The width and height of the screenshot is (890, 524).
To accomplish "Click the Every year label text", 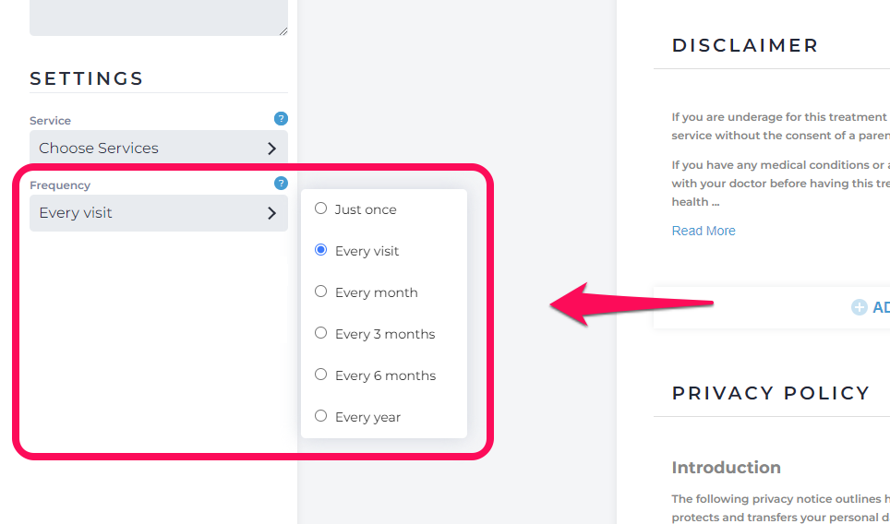I will 367,417.
